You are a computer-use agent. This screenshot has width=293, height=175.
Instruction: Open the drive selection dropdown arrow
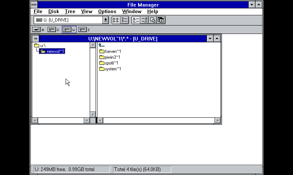point(105,20)
